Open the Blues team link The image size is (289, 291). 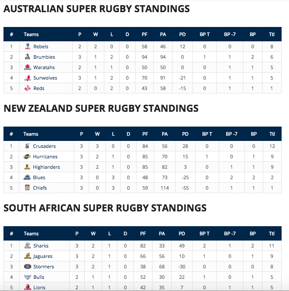39,177
